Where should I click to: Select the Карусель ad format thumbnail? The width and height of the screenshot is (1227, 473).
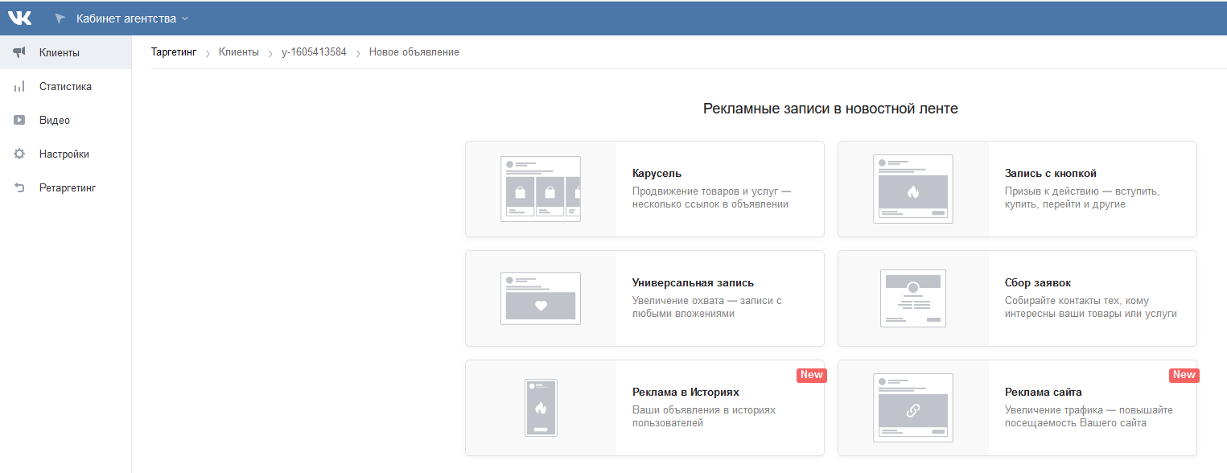pyautogui.click(x=541, y=189)
